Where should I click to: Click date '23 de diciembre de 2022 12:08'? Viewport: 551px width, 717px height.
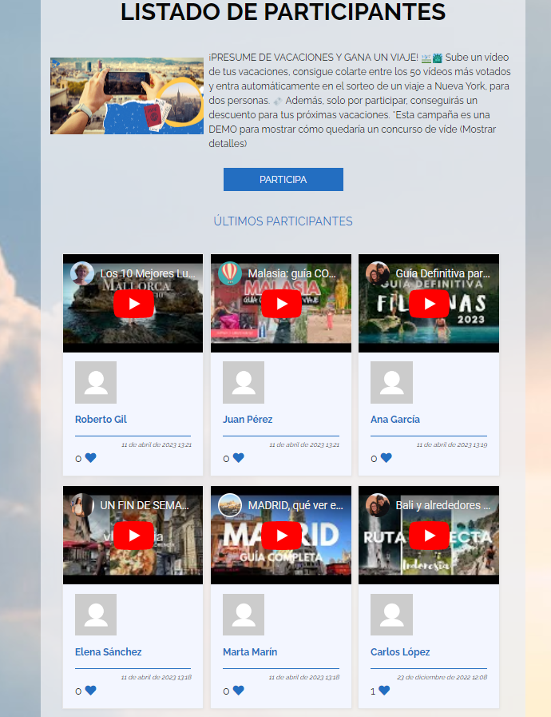tap(442, 677)
